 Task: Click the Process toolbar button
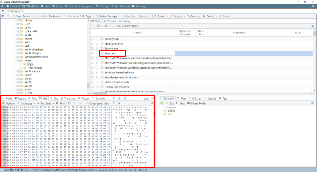coord(193,16)
